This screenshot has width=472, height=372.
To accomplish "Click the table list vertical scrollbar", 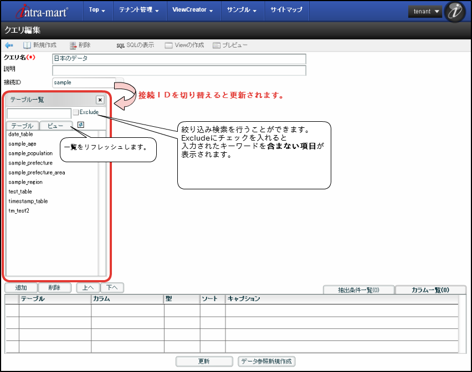I will pyautogui.click(x=102, y=203).
